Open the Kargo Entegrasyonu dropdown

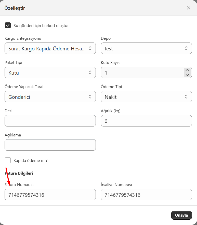coord(50,48)
